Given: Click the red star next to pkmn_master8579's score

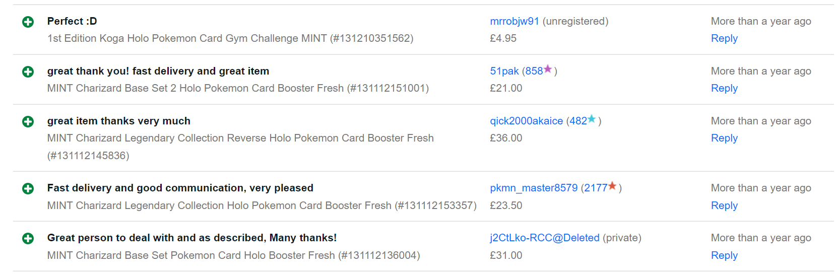Looking at the screenshot, I should pos(612,186).
